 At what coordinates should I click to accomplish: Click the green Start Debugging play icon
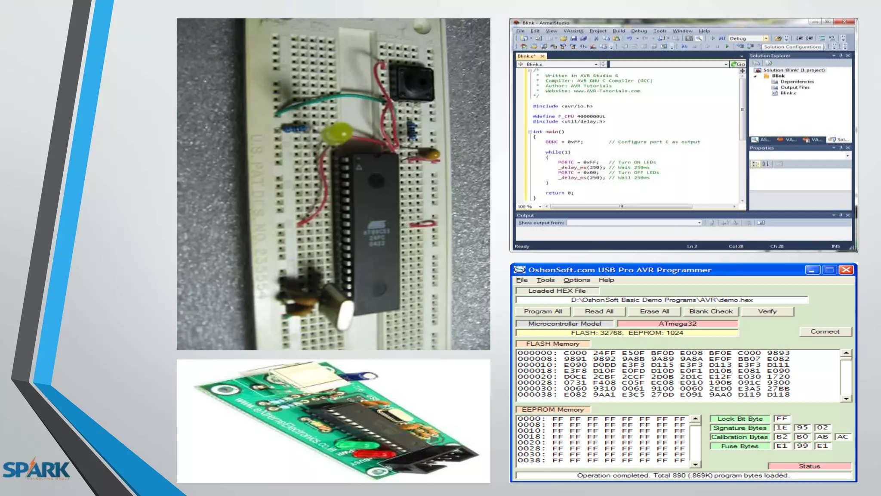(x=727, y=46)
